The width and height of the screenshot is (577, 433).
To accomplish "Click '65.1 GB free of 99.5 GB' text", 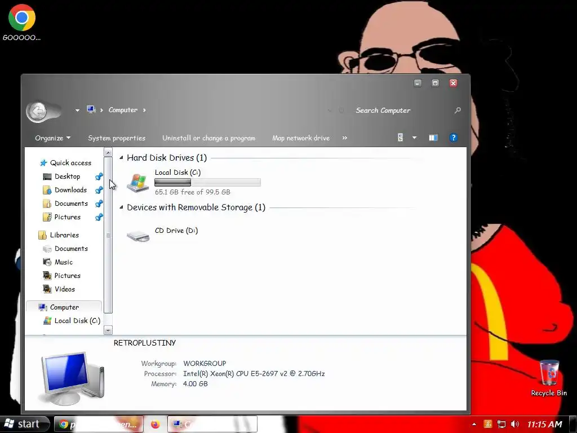I will (193, 192).
